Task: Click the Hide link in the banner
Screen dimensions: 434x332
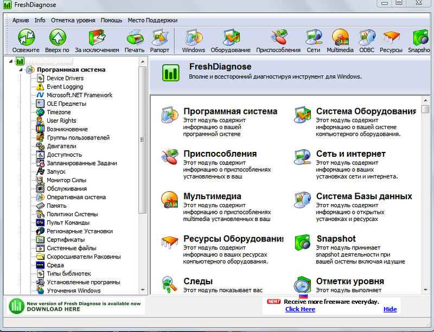Action: pyautogui.click(x=390, y=309)
